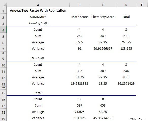Click the Day Shift Chemistry sum 309
This screenshot has height=121, width=148.
tap(103, 71)
